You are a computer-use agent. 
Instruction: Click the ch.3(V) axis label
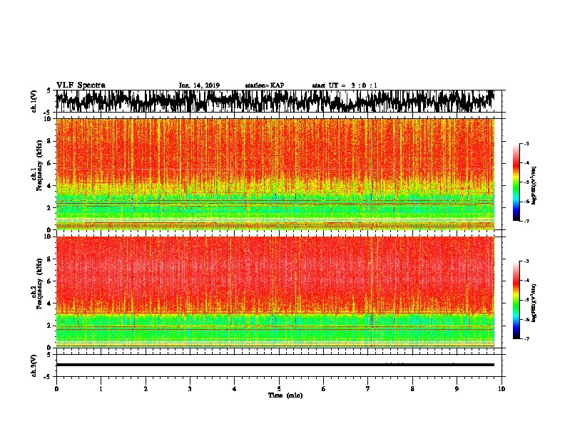[x=34, y=366]
